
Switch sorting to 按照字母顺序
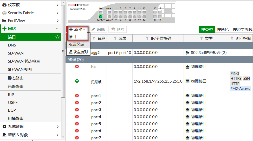tap(242, 29)
